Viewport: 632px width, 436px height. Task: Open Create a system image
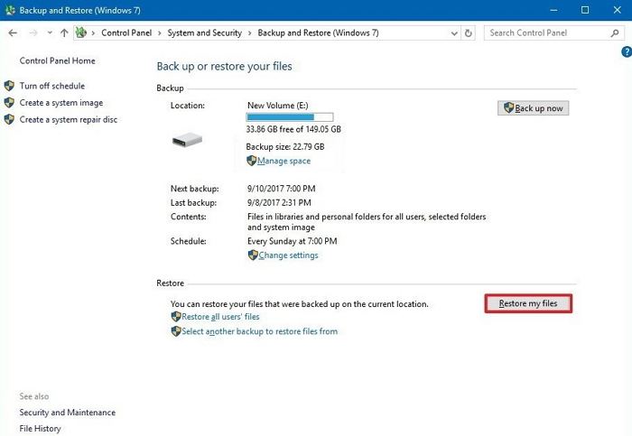61,103
